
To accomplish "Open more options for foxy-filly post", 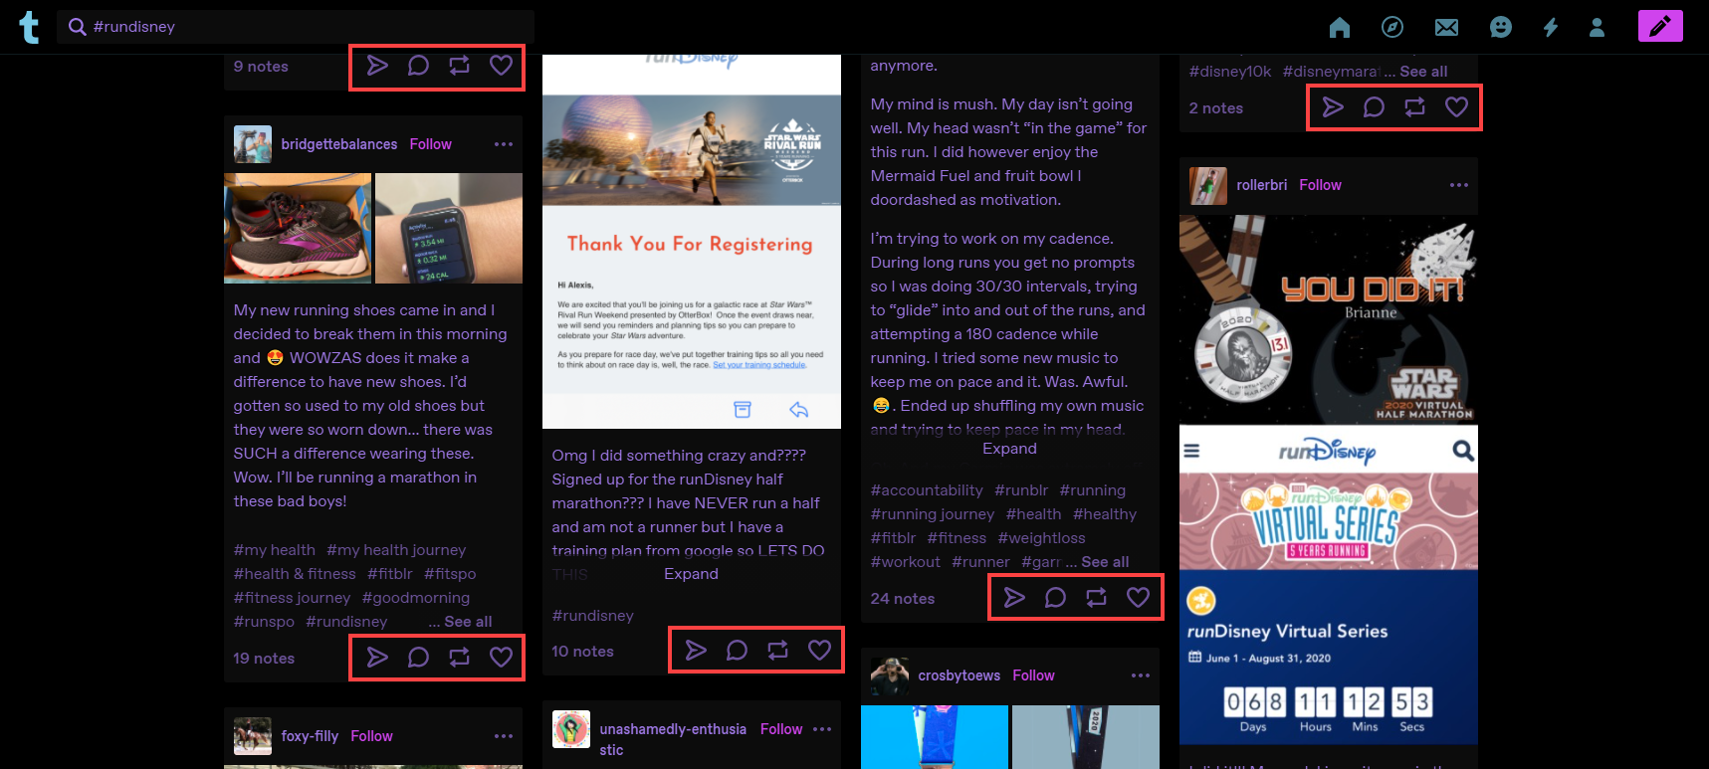I will (504, 736).
